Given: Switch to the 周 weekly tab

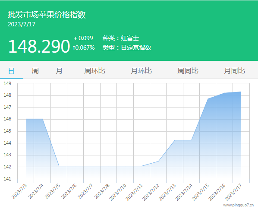Looking at the screenshot, I should pos(35,71).
